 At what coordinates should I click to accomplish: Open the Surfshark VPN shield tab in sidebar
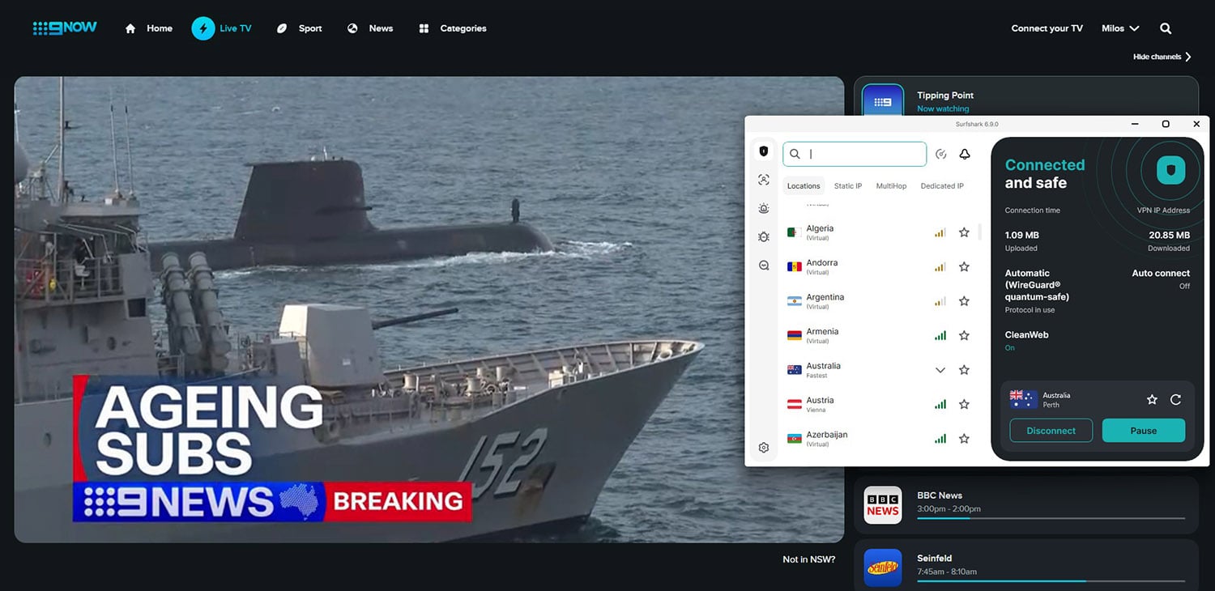coord(763,151)
